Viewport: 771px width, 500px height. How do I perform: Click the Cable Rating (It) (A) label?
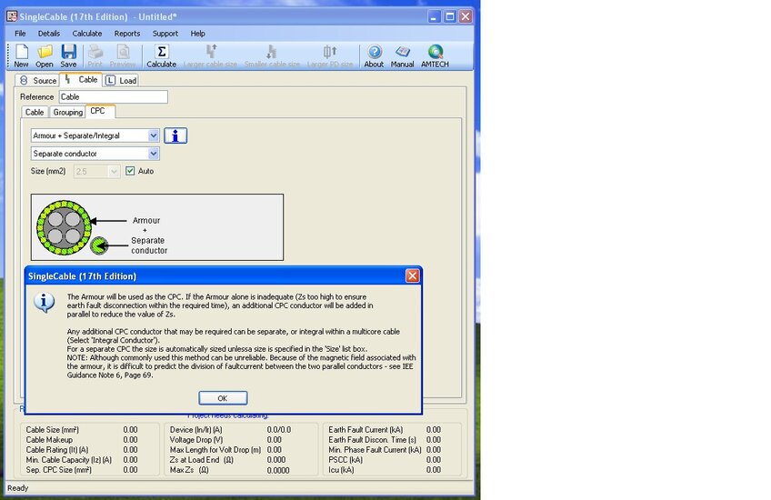click(x=57, y=450)
